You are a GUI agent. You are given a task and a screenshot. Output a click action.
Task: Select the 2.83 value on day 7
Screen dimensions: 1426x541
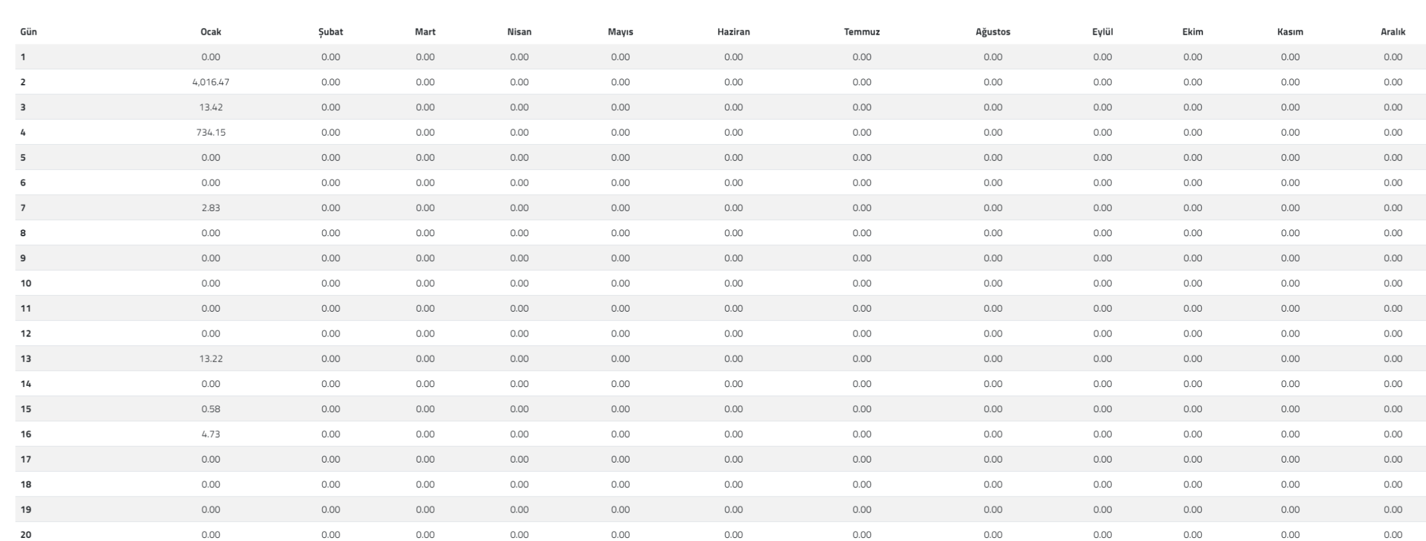coord(211,208)
